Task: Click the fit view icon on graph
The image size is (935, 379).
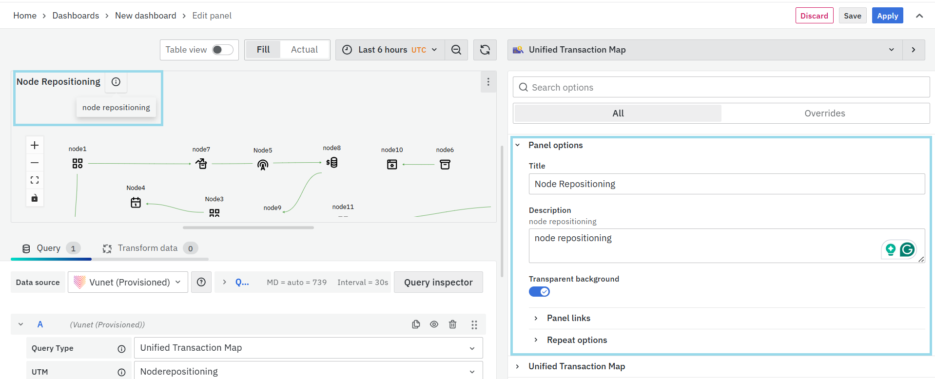Action: 35,180
